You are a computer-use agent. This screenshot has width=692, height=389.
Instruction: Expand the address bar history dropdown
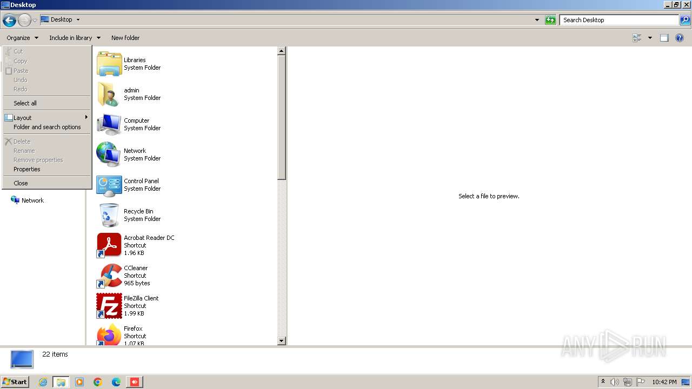tap(537, 20)
